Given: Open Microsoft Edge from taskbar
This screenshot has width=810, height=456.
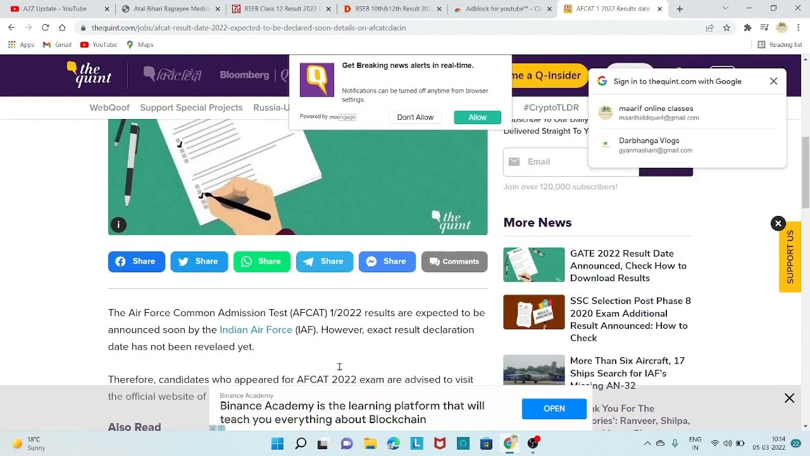Looking at the screenshot, I should [x=393, y=444].
